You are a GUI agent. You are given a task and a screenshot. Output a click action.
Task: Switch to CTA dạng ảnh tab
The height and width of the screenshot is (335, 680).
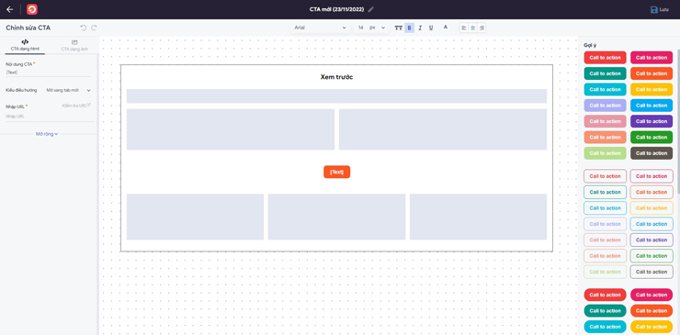point(74,46)
